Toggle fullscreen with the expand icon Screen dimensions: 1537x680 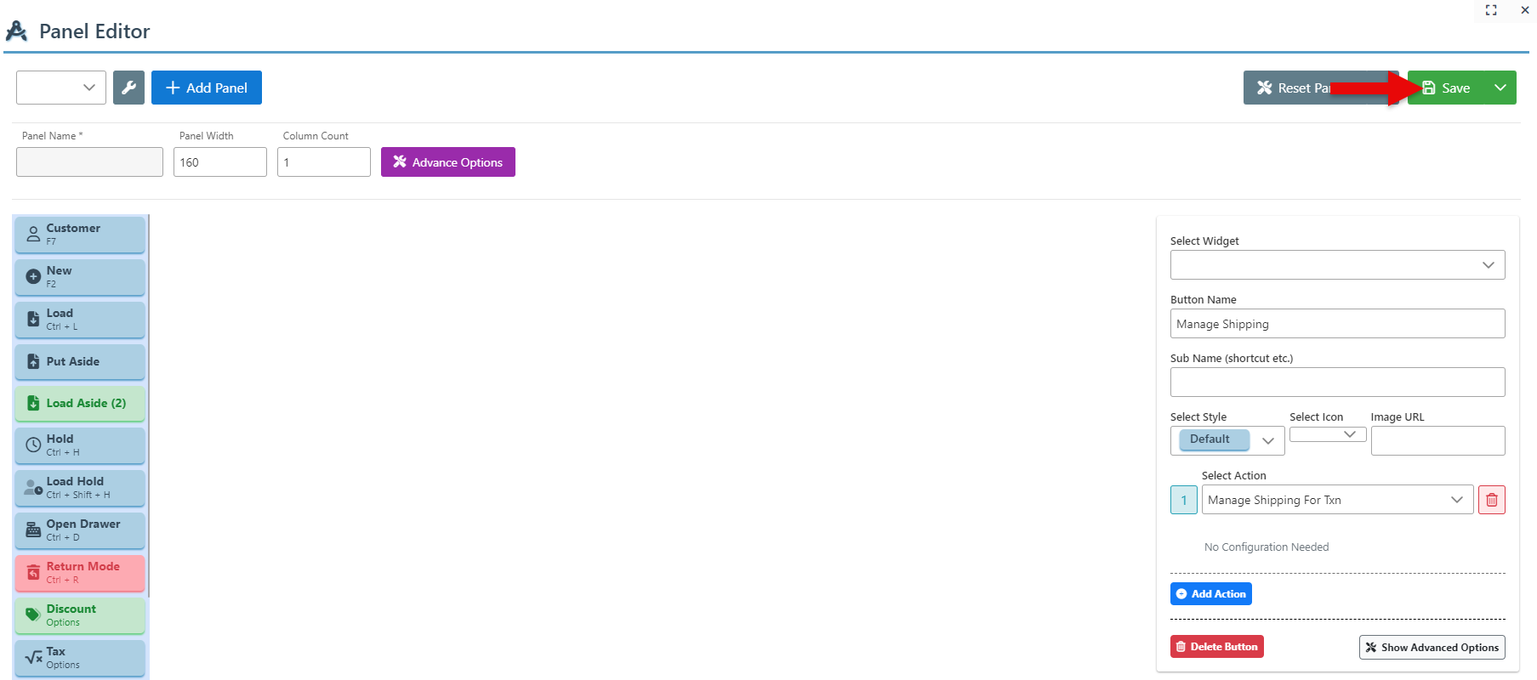[x=1490, y=10]
